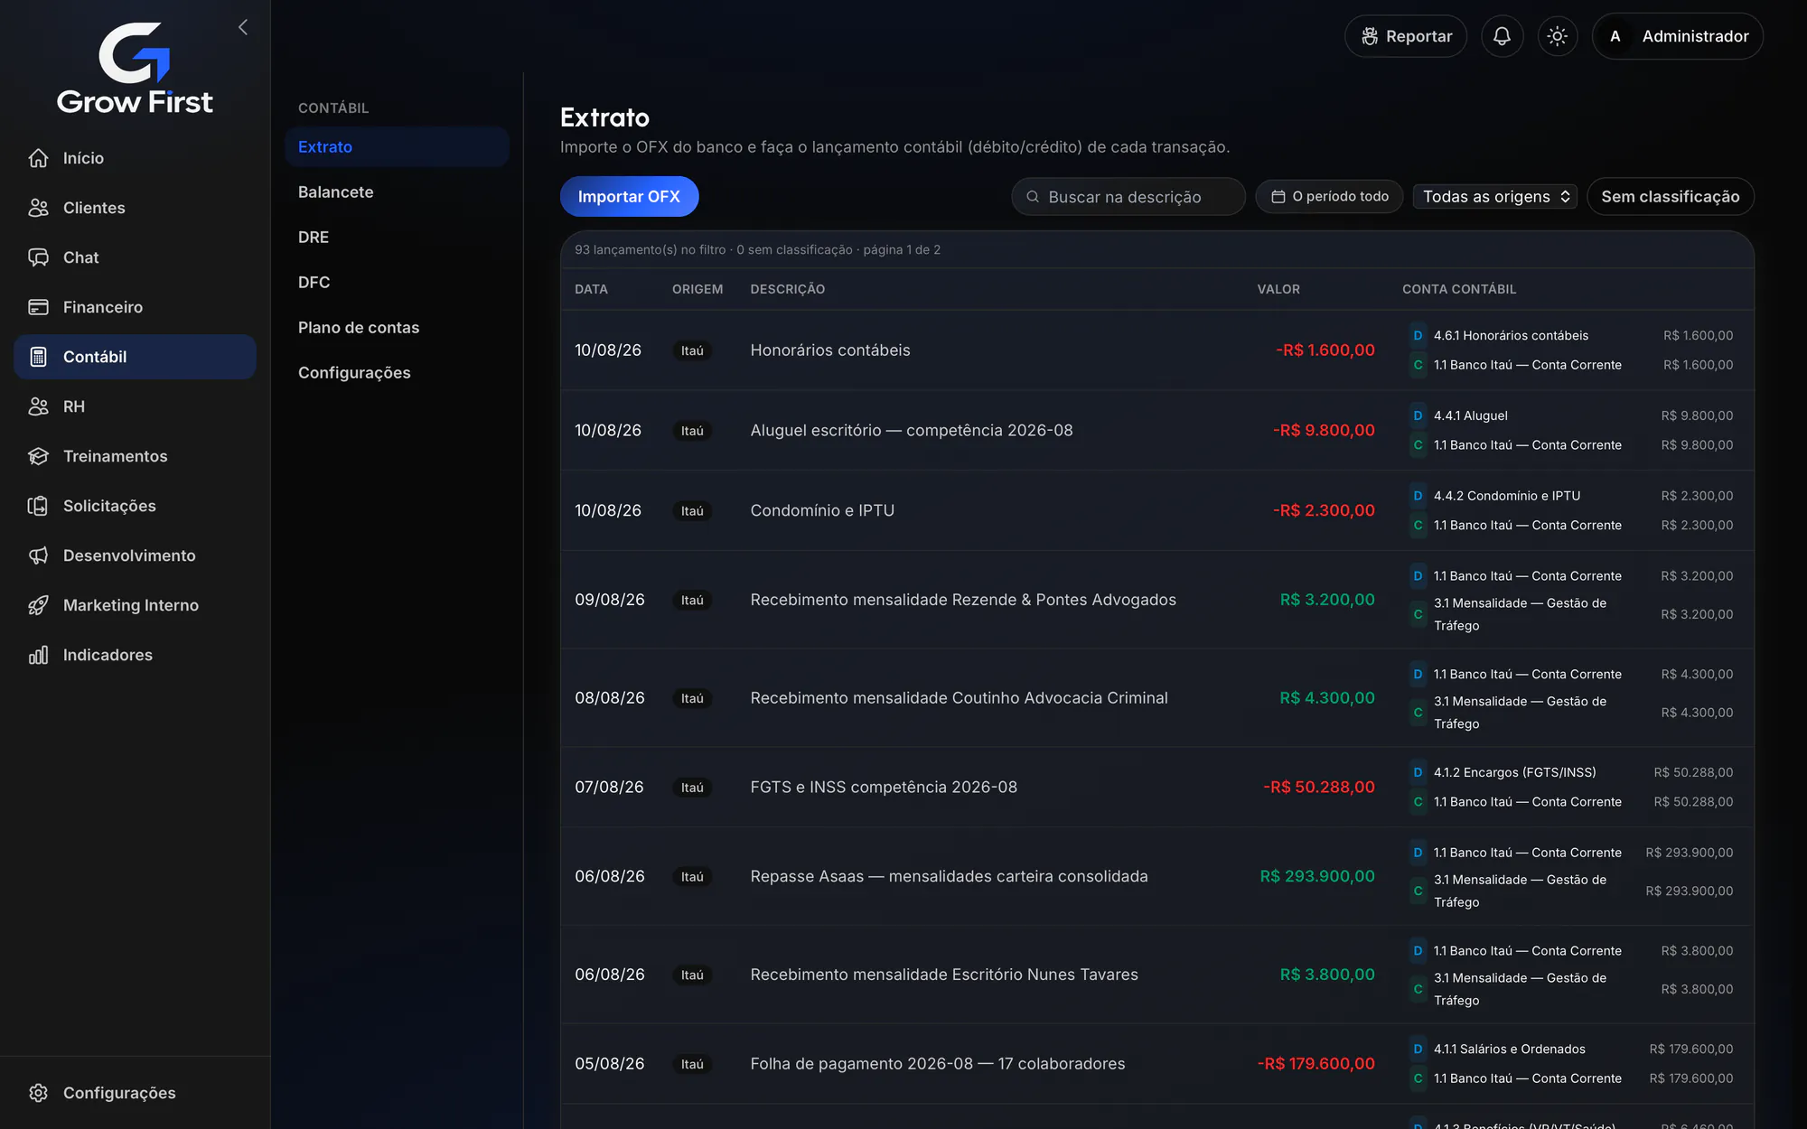The image size is (1807, 1129).
Task: Click the Chat bubble icon
Action: click(x=38, y=257)
